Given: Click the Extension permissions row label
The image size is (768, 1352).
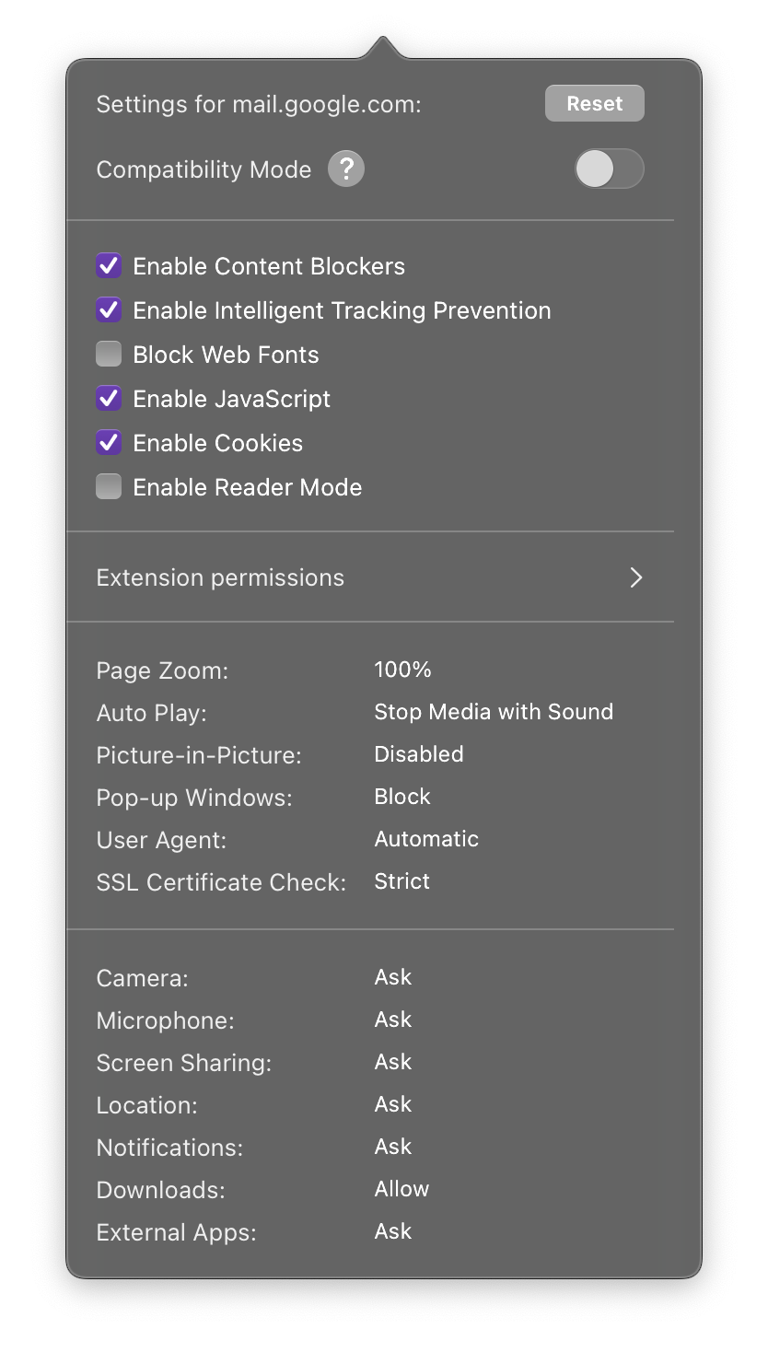Looking at the screenshot, I should 220,577.
